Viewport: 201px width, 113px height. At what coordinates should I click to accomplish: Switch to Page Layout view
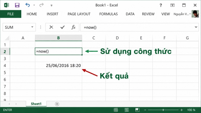pyautogui.click(x=127, y=110)
